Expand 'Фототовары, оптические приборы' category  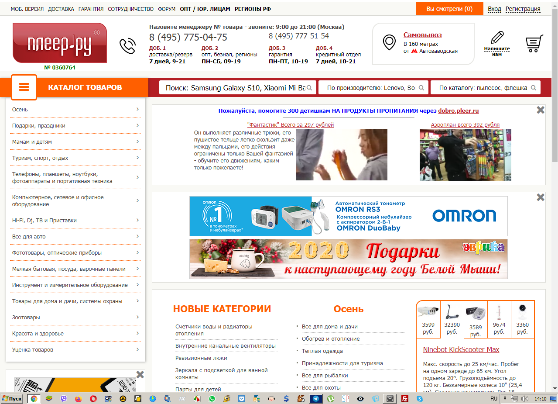pos(76,253)
